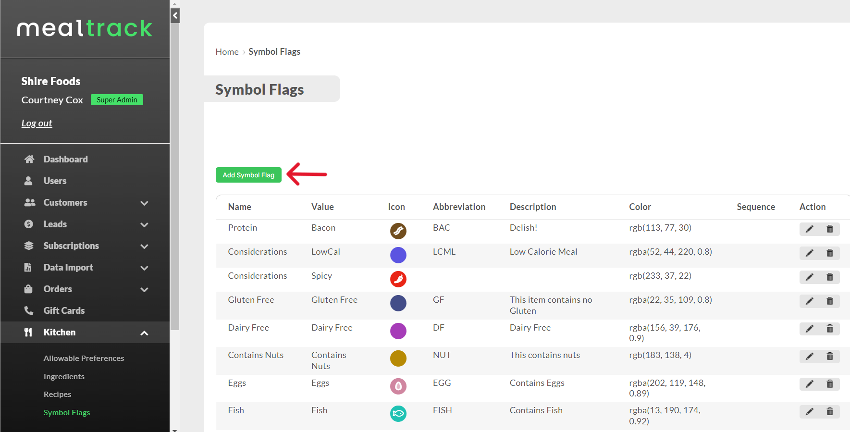850x432 pixels.
Task: Delete the Gluten Free symbol flag
Action: (830, 301)
